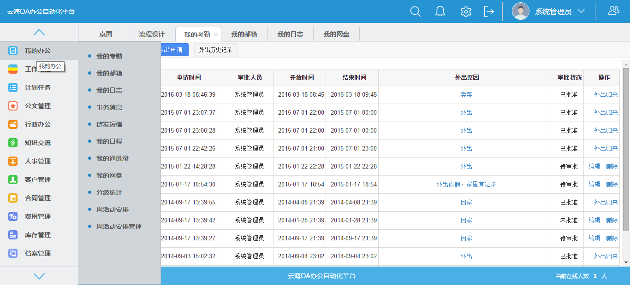
Task: Click 计划任务 list icon in sidebar
Action: click(x=13, y=87)
